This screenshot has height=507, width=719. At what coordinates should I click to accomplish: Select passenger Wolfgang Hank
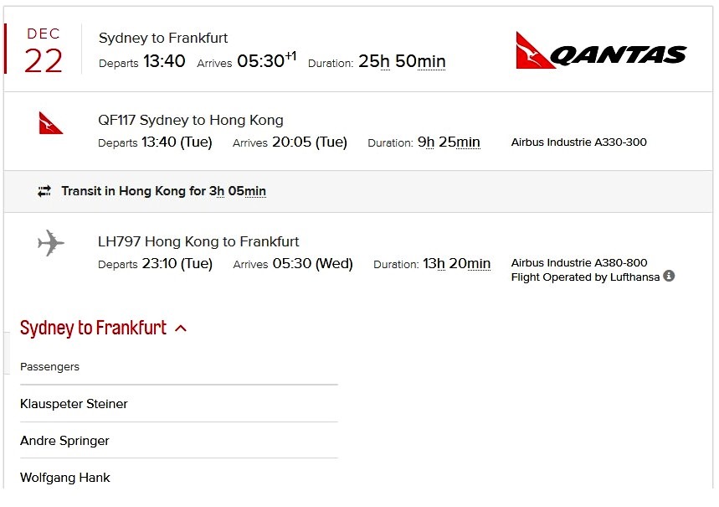65,478
